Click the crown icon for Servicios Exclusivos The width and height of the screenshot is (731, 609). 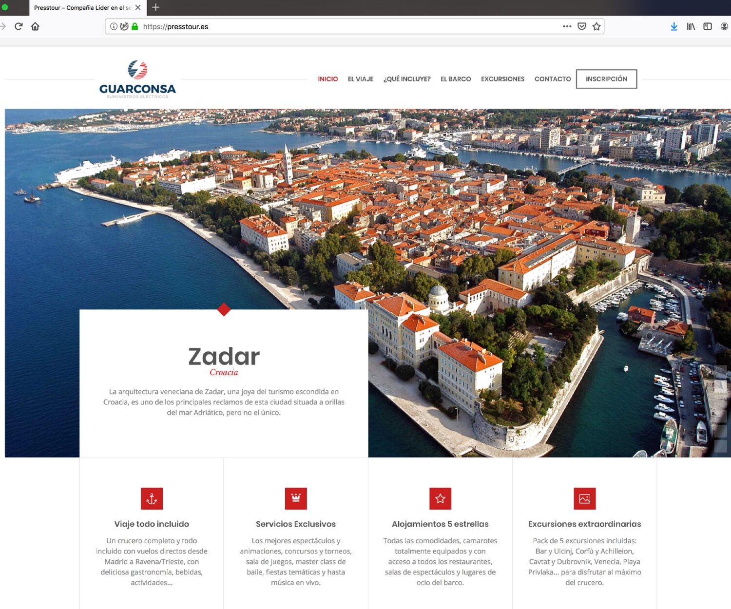point(296,498)
